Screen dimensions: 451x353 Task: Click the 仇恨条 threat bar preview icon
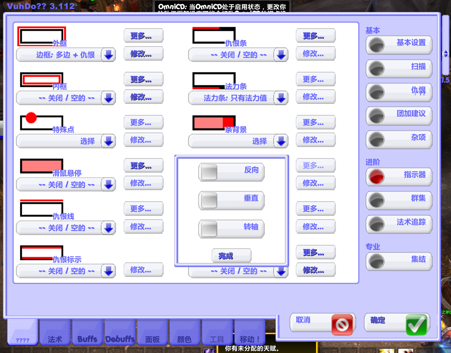pos(214,35)
